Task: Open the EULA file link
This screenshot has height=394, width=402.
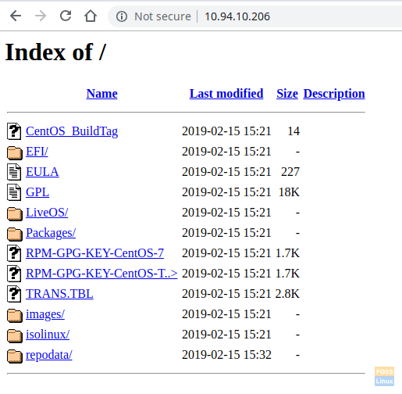Action: (42, 172)
